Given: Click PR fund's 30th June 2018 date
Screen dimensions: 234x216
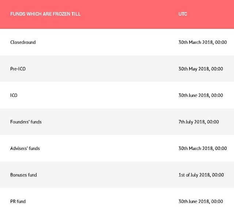Looking at the screenshot, I should [200, 201].
